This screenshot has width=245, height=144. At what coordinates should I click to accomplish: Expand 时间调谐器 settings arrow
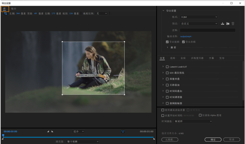(163, 97)
